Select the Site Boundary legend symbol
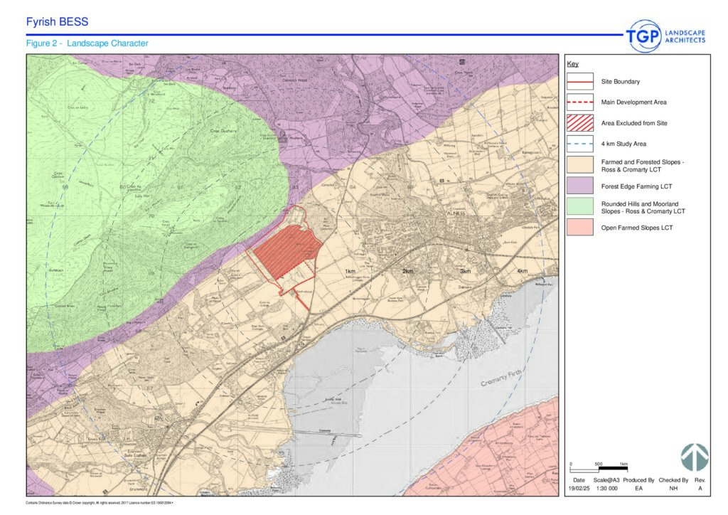728x515 pixels. (580, 82)
